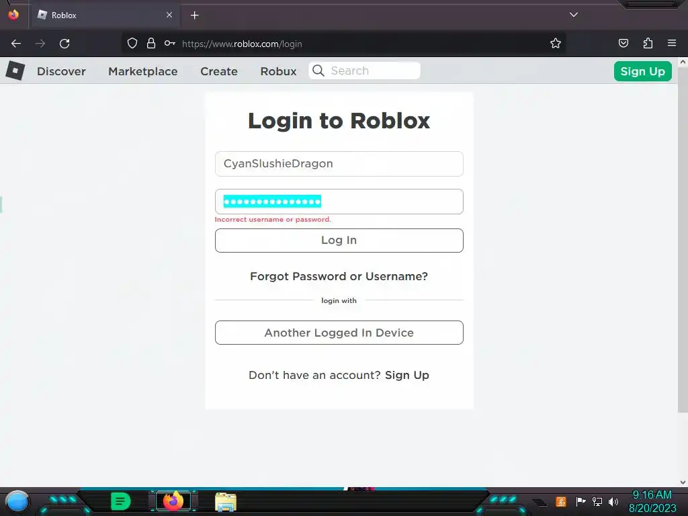Go back with the browser back arrow

coord(16,44)
